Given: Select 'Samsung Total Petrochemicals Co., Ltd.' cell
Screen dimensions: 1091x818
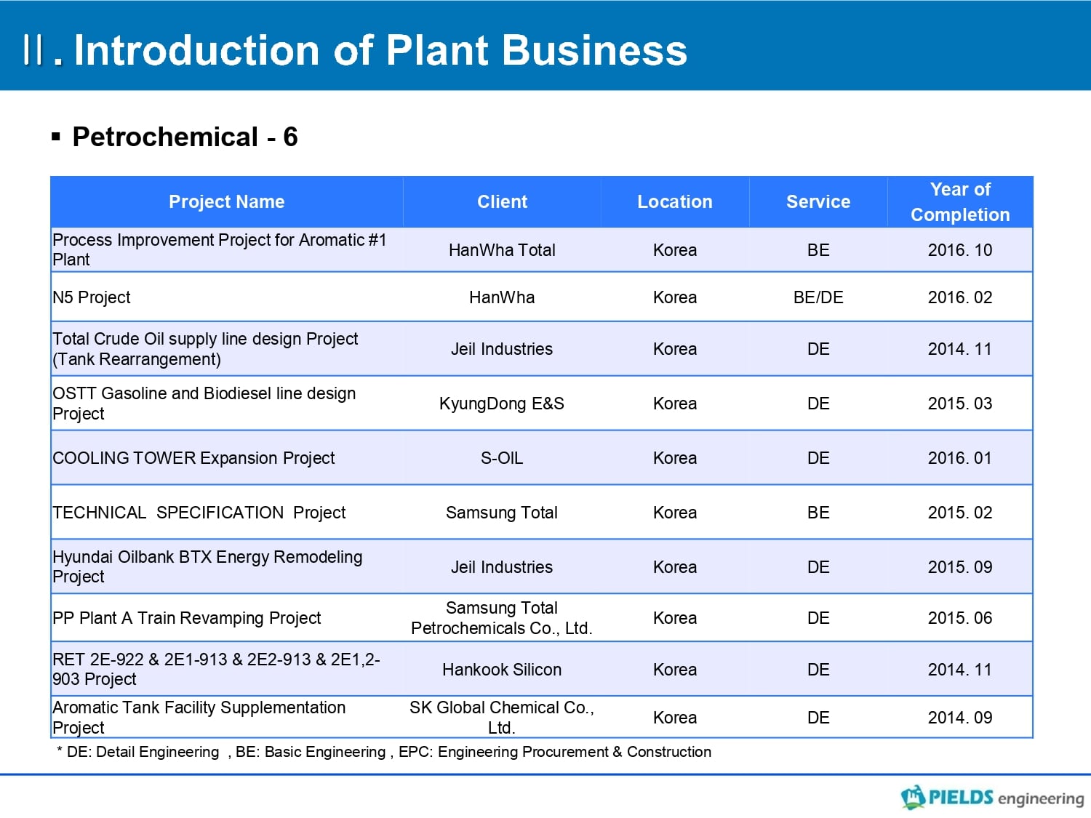Looking at the screenshot, I should point(502,617).
